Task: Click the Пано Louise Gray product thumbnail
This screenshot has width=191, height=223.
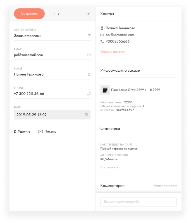Action: pyautogui.click(x=105, y=90)
